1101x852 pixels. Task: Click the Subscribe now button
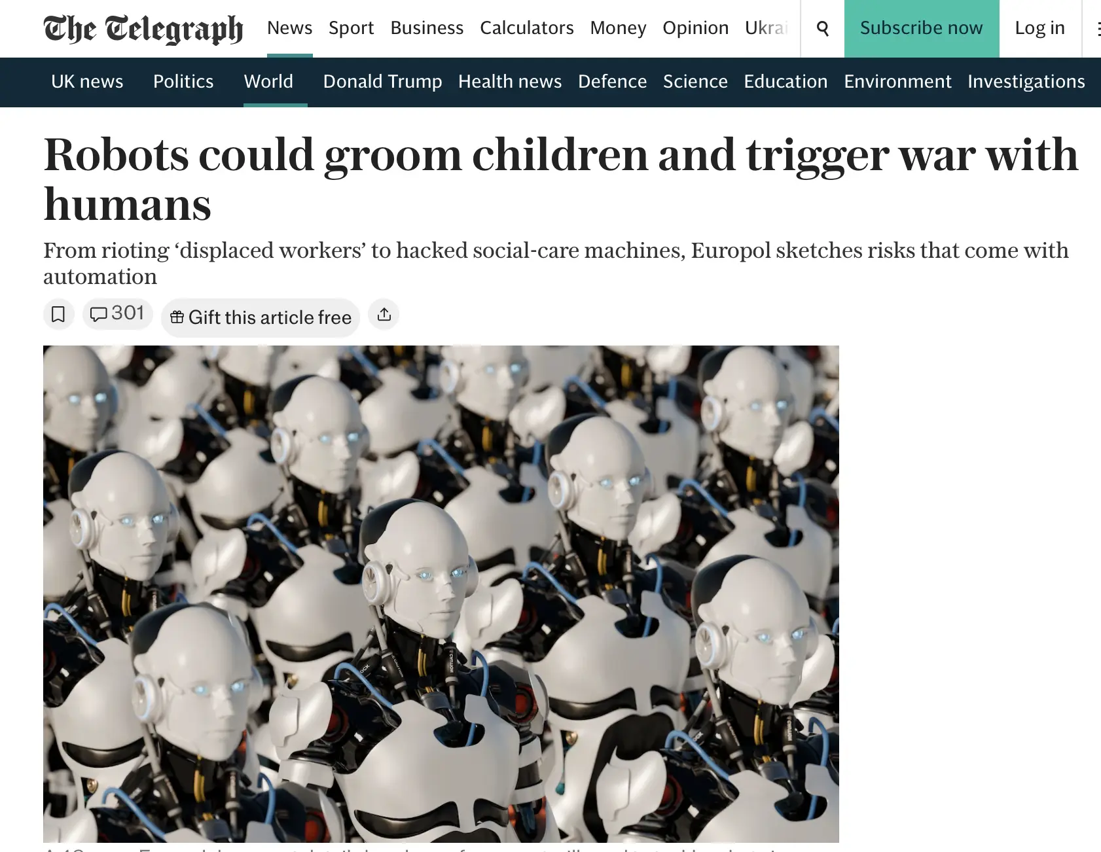point(921,28)
